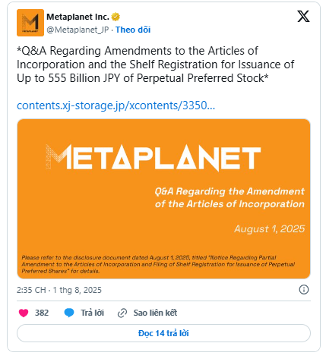Click the blue reply bubble icon
This screenshot has width=326, height=362.
coord(69,313)
